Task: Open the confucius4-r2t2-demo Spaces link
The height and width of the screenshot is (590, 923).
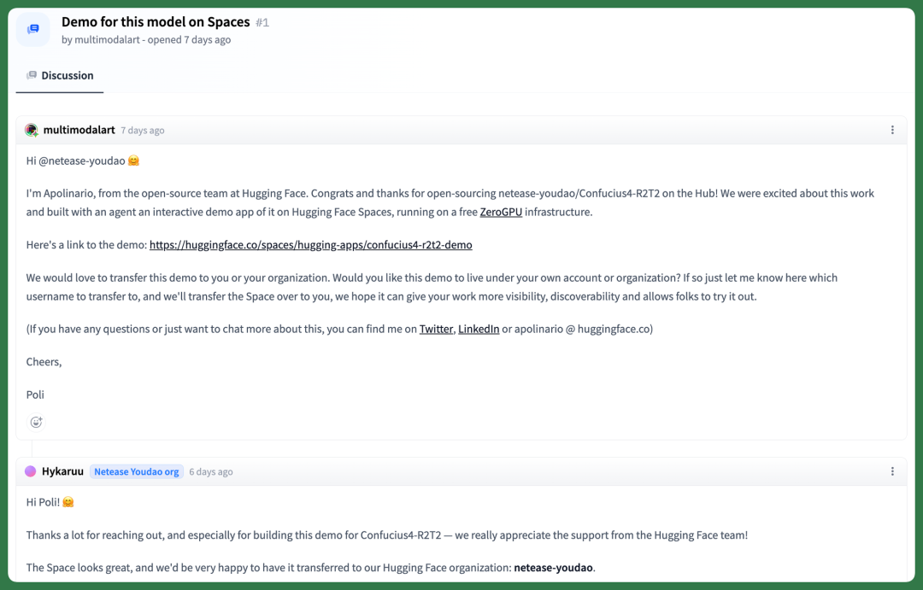Action: (311, 245)
